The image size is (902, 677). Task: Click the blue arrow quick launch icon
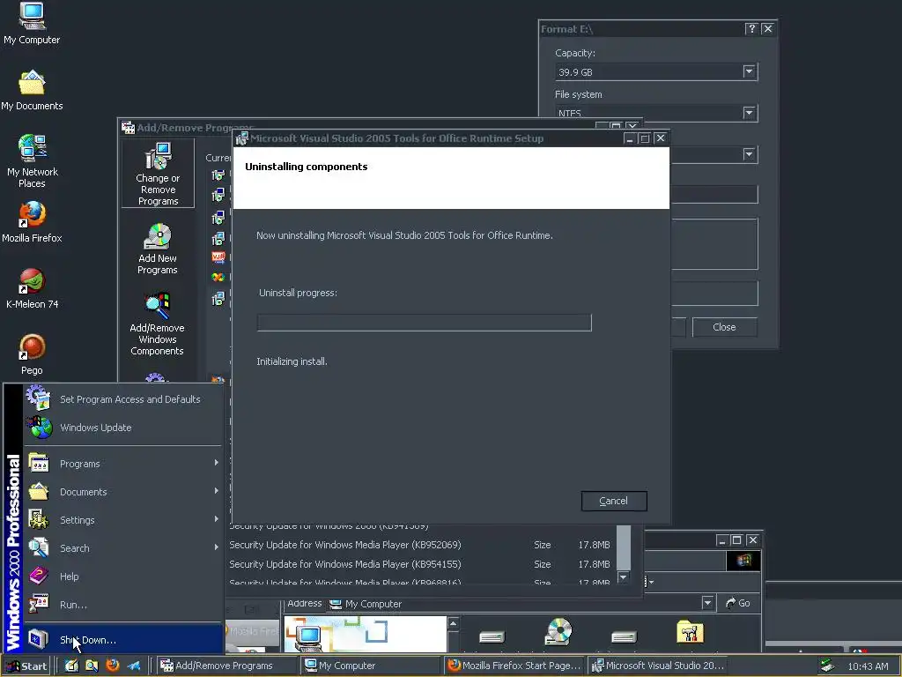pos(134,666)
